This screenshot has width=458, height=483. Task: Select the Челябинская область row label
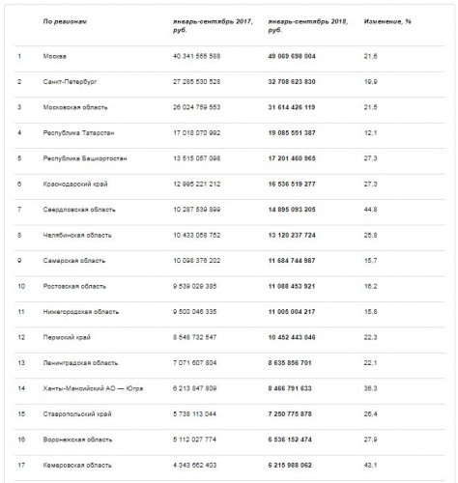tap(77, 235)
